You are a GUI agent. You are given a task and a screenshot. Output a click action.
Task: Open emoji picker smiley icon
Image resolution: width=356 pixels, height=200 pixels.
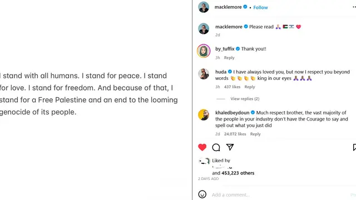coord(202,194)
